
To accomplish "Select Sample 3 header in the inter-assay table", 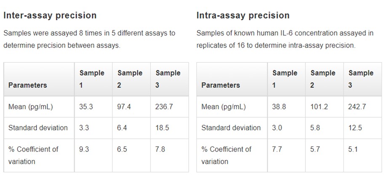I will tap(168, 79).
